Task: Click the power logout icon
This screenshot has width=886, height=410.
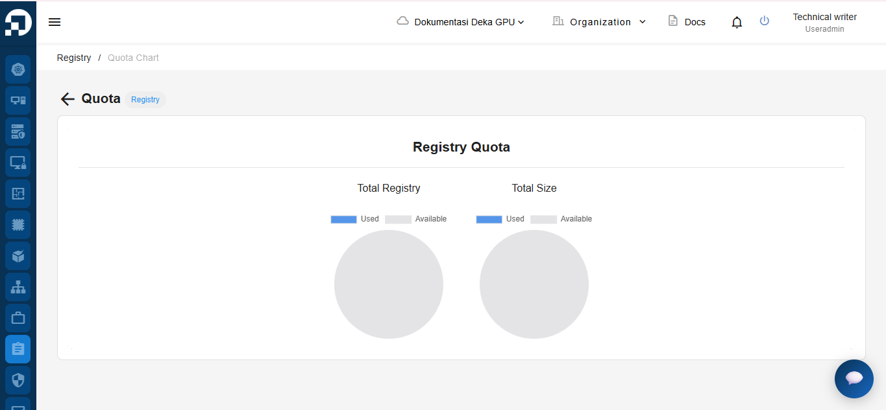Action: pyautogui.click(x=765, y=21)
